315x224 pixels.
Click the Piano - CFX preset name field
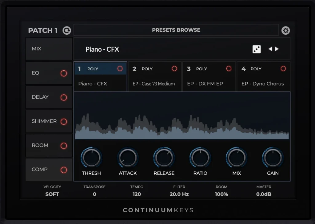click(x=182, y=49)
